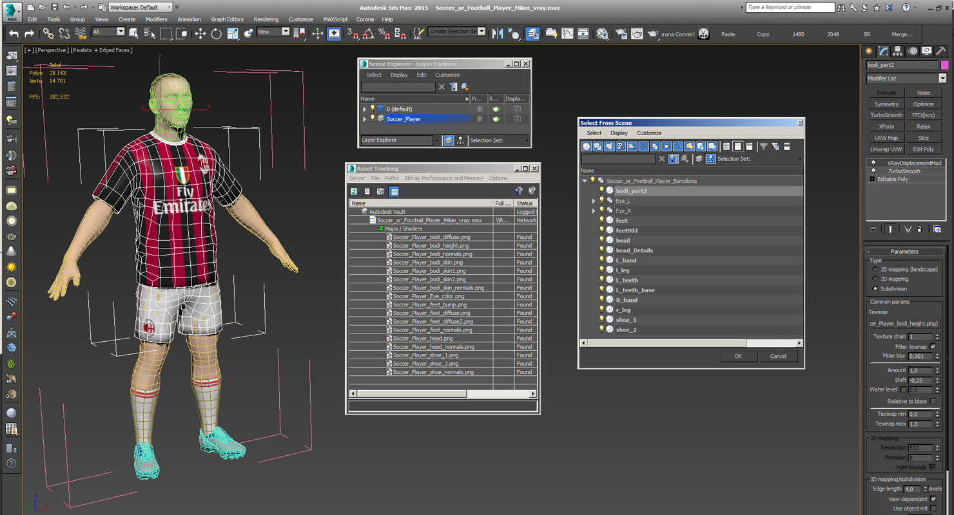The image size is (954, 515).
Task: Open Paths menu in Asset Tracking
Action: [392, 178]
